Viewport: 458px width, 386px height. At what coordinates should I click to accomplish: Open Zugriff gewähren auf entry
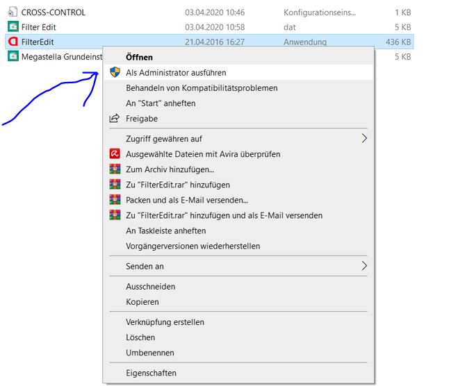[238, 139]
